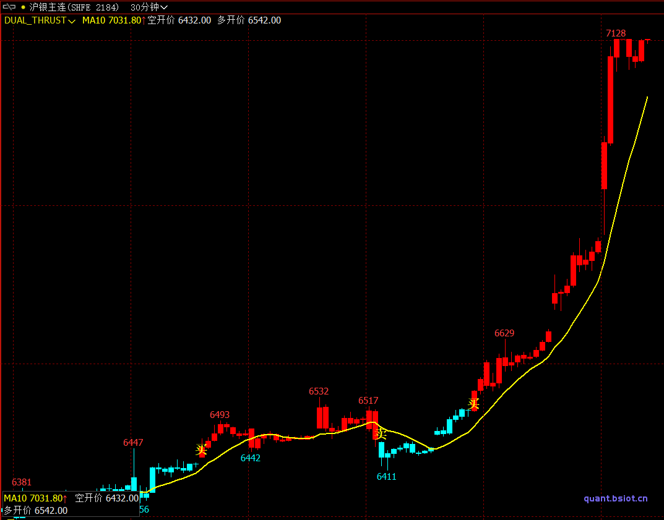The image size is (664, 520).
Task: Click the 卖 sell signal marker below 6517
Action: coord(381,433)
